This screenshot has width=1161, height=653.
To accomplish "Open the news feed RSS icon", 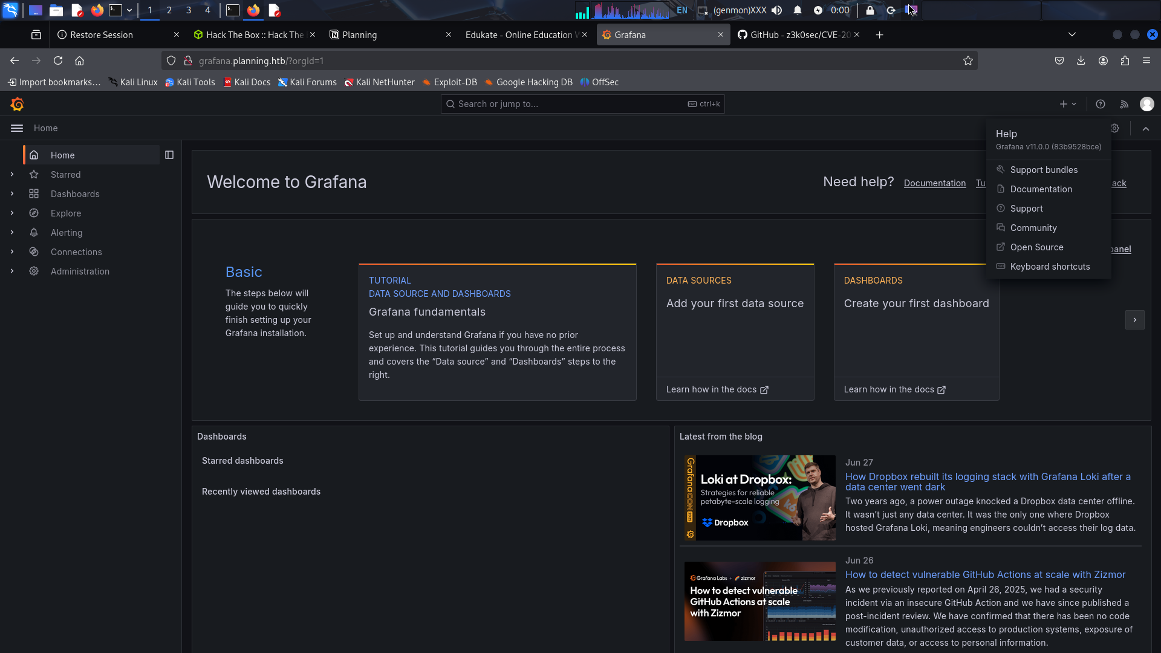I will 1124,105.
